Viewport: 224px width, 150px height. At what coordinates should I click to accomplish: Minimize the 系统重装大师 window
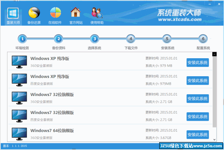pyautogui.click(x=210, y=4)
